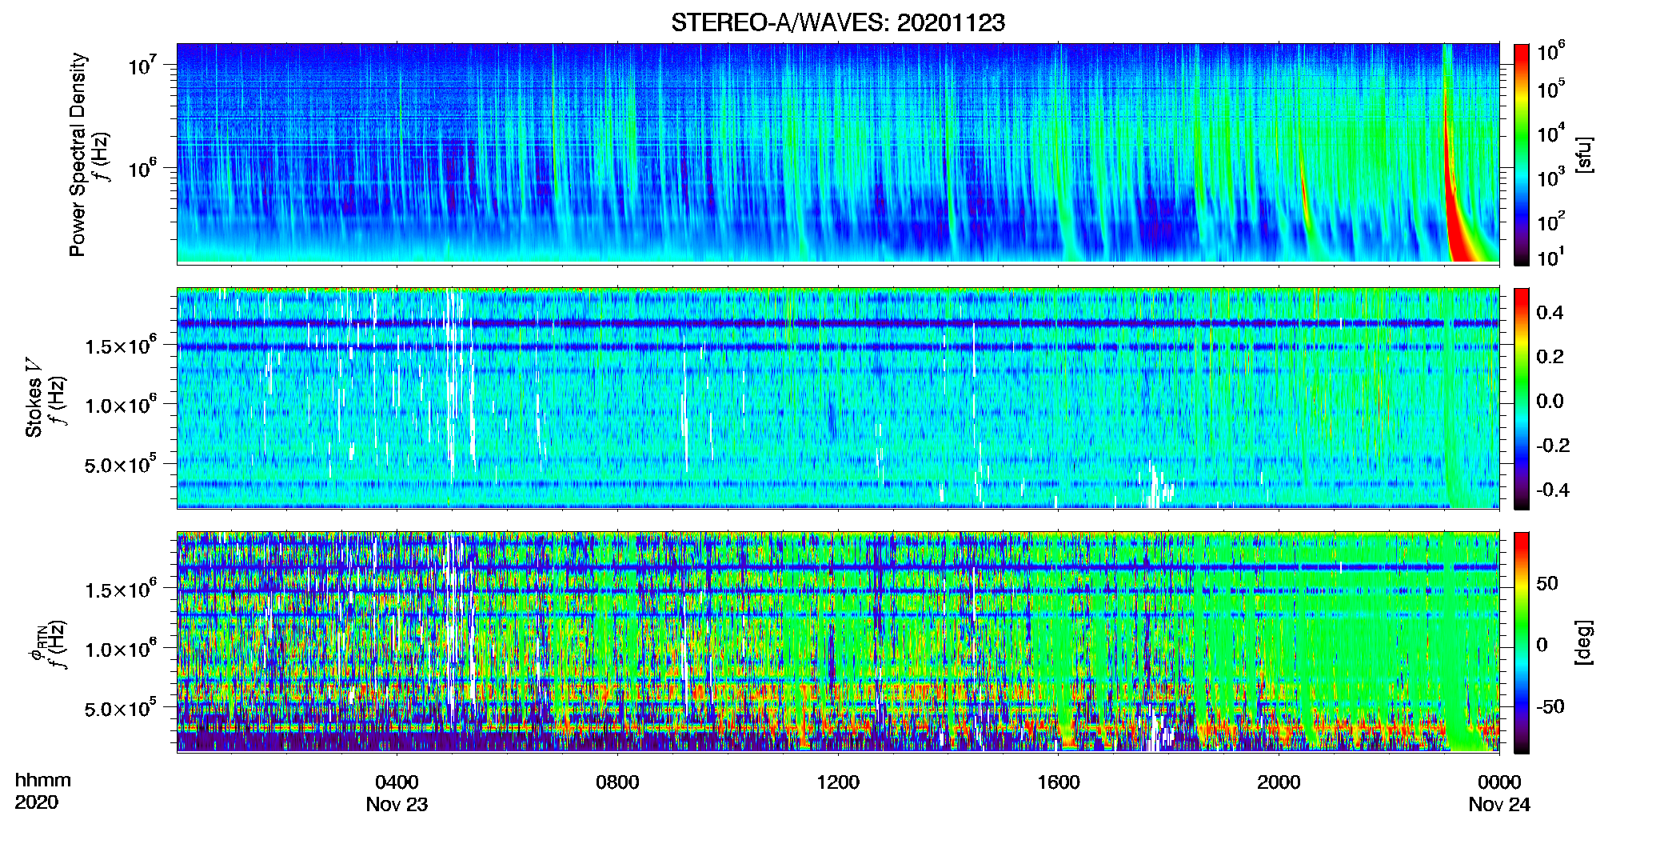Select the 1200 time tick label

pyautogui.click(x=838, y=782)
